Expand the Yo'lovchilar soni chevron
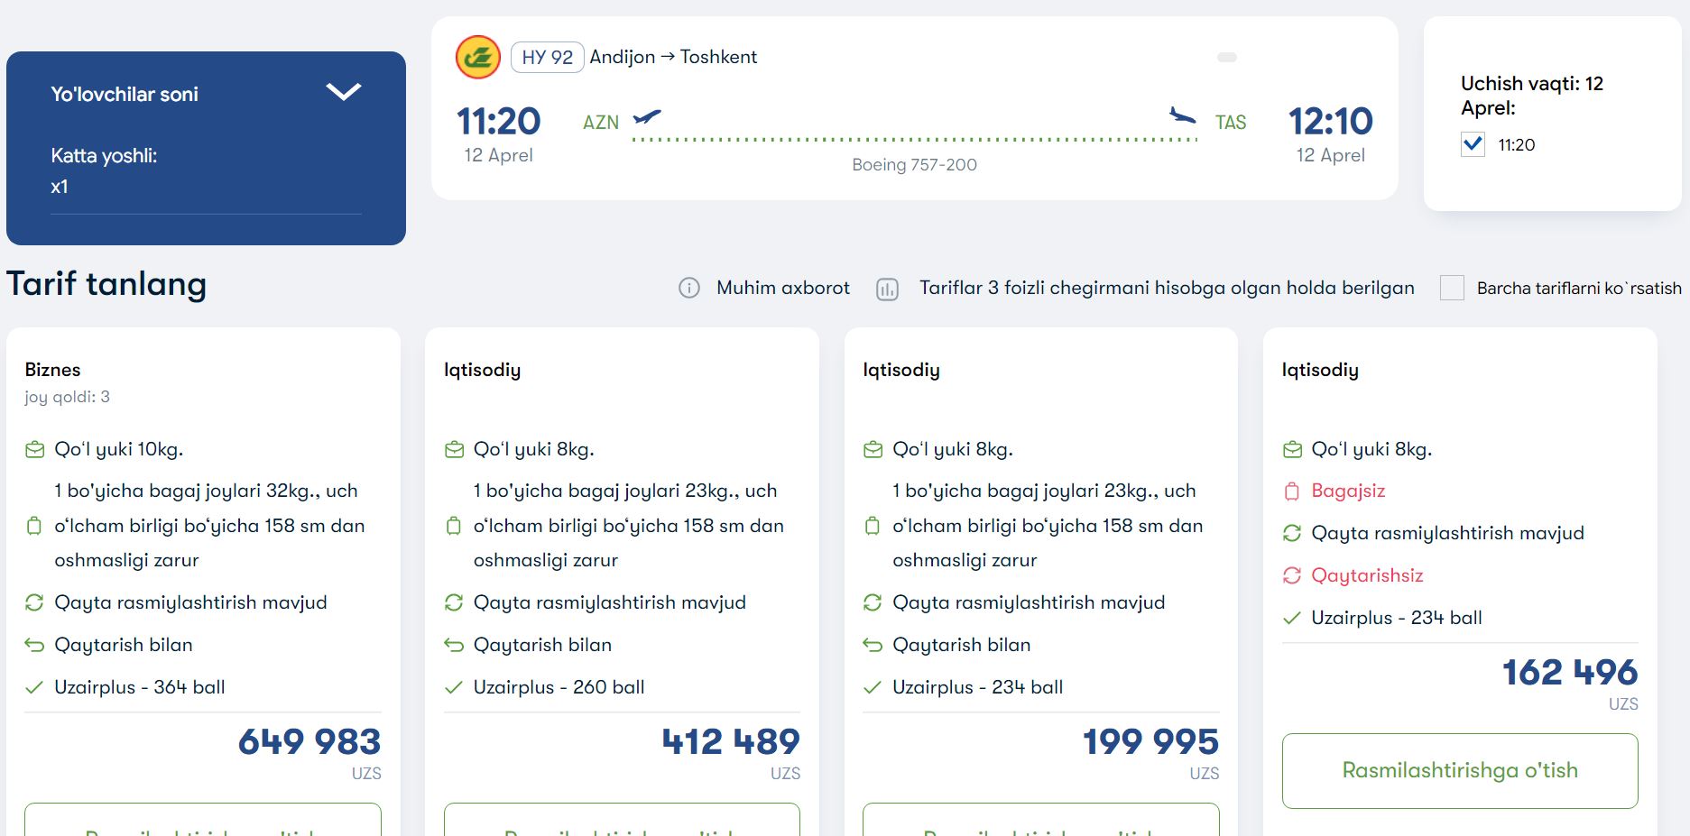The width and height of the screenshot is (1690, 836). pos(344,91)
